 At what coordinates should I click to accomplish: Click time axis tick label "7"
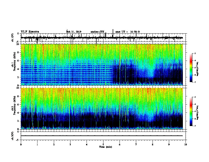coord(136,145)
